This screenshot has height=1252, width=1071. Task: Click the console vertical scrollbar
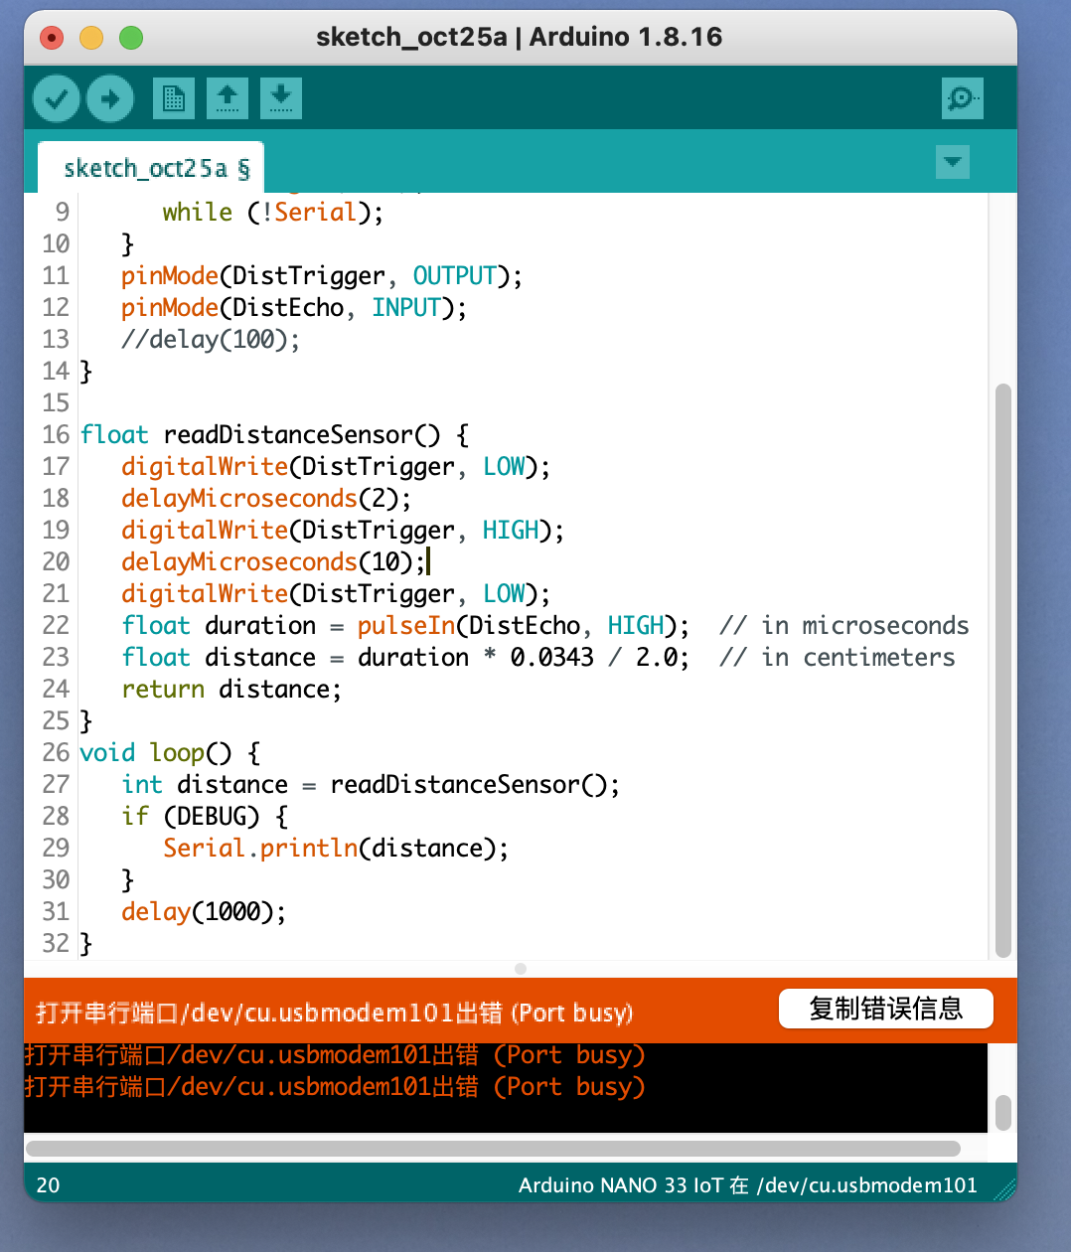(x=1003, y=1113)
